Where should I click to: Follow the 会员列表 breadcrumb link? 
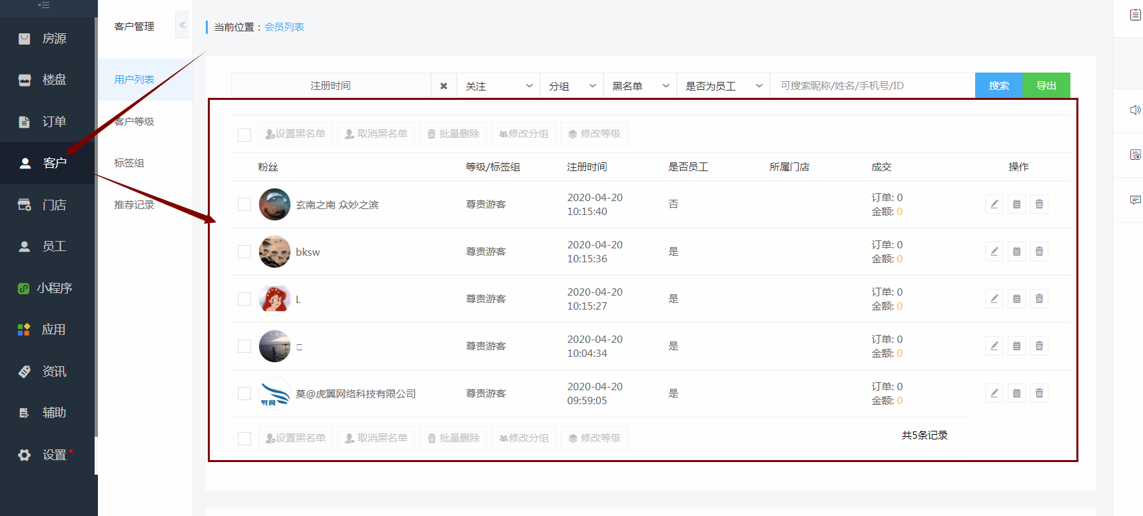284,27
